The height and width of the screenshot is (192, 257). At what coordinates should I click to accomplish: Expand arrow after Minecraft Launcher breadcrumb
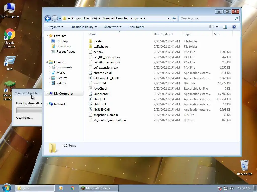[132, 18]
